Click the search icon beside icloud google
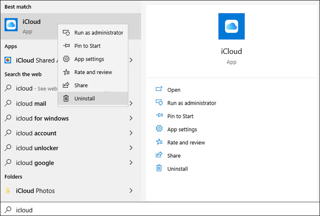320x216 pixels. click(8, 163)
